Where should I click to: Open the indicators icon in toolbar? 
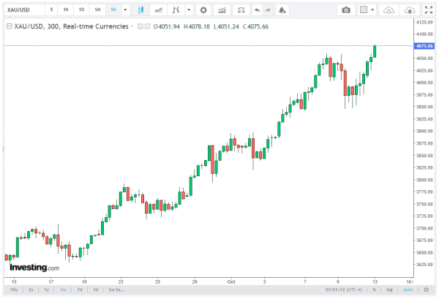tap(222, 10)
